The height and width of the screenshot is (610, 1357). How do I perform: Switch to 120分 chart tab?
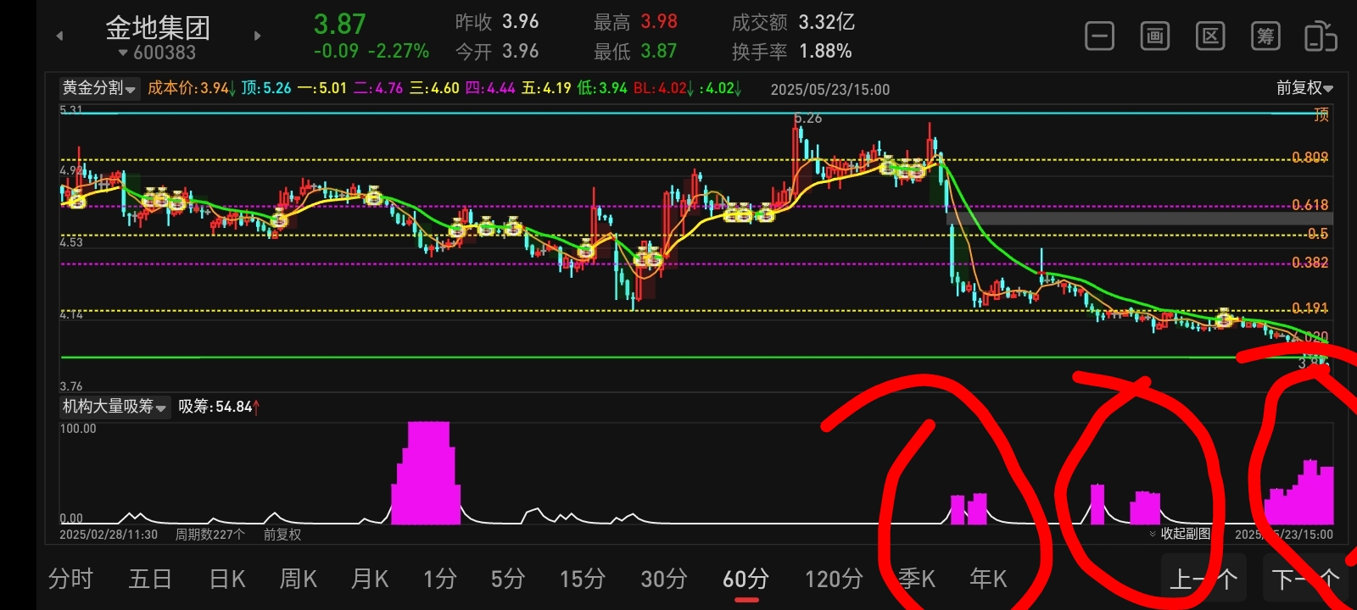pyautogui.click(x=834, y=579)
